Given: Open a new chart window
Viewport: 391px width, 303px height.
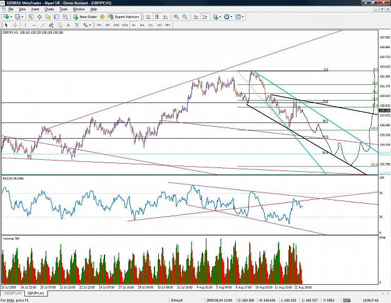Looking at the screenshot, I should (6, 17).
